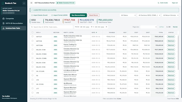Click Sign out

175,3
